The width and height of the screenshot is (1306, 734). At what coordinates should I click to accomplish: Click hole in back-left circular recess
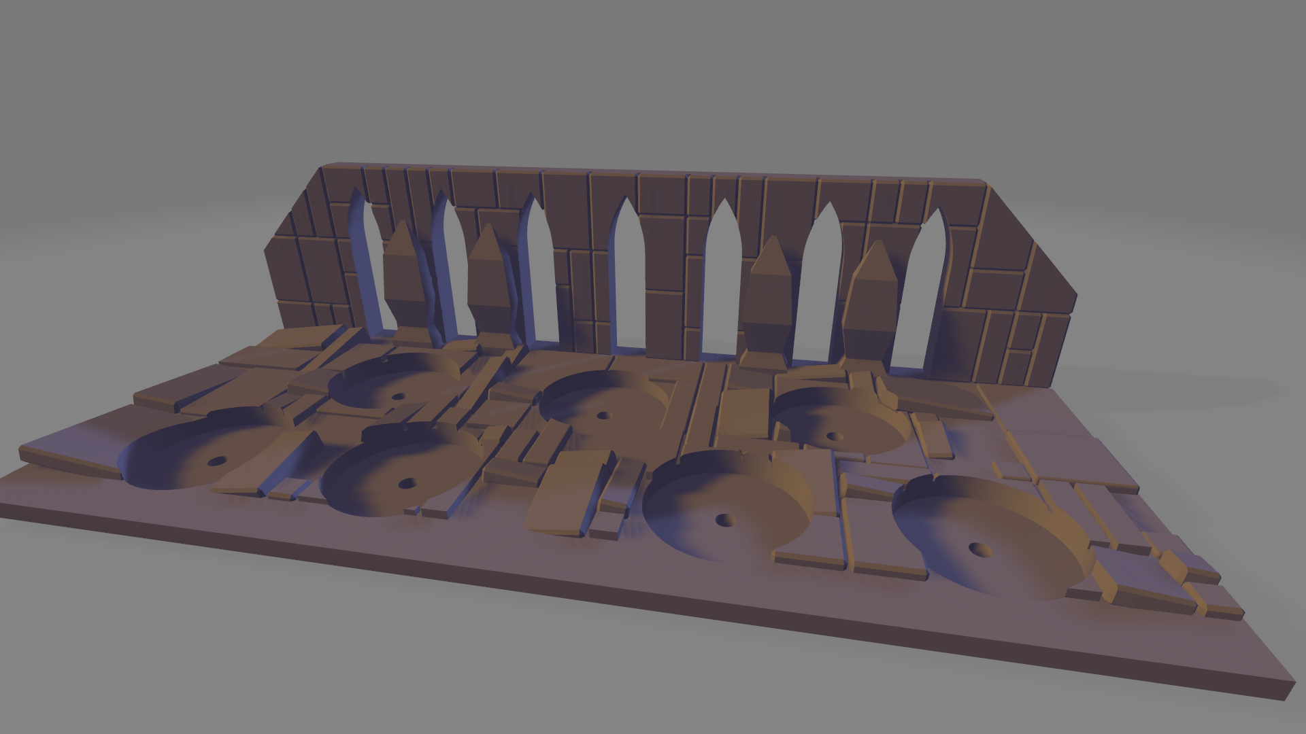(x=399, y=396)
